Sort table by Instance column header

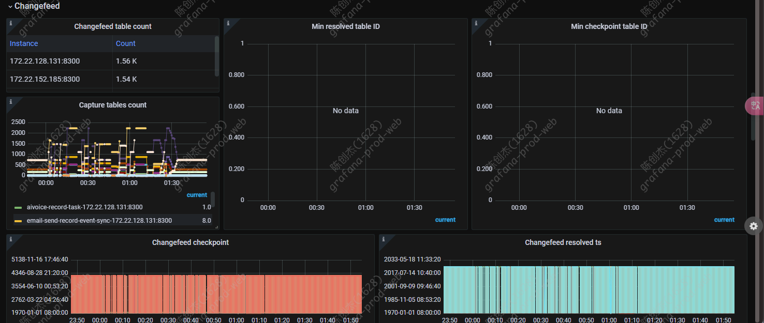[x=24, y=44]
